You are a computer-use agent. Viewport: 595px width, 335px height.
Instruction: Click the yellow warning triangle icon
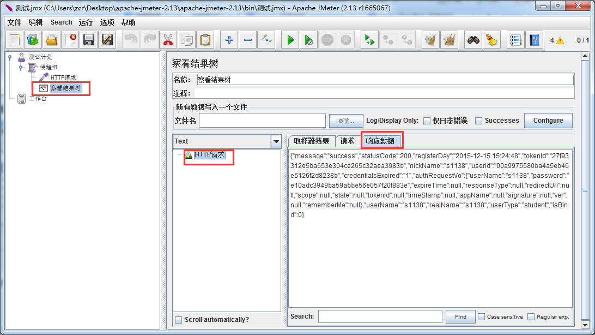560,40
